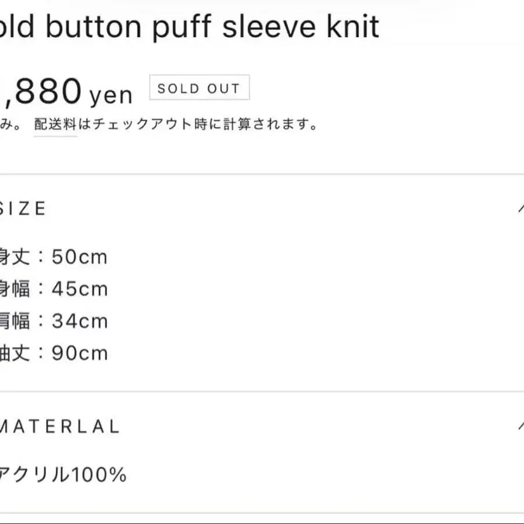Viewport: 524px width, 524px height.
Task: Click the MATERLAL section heading
Action: [x=59, y=426]
